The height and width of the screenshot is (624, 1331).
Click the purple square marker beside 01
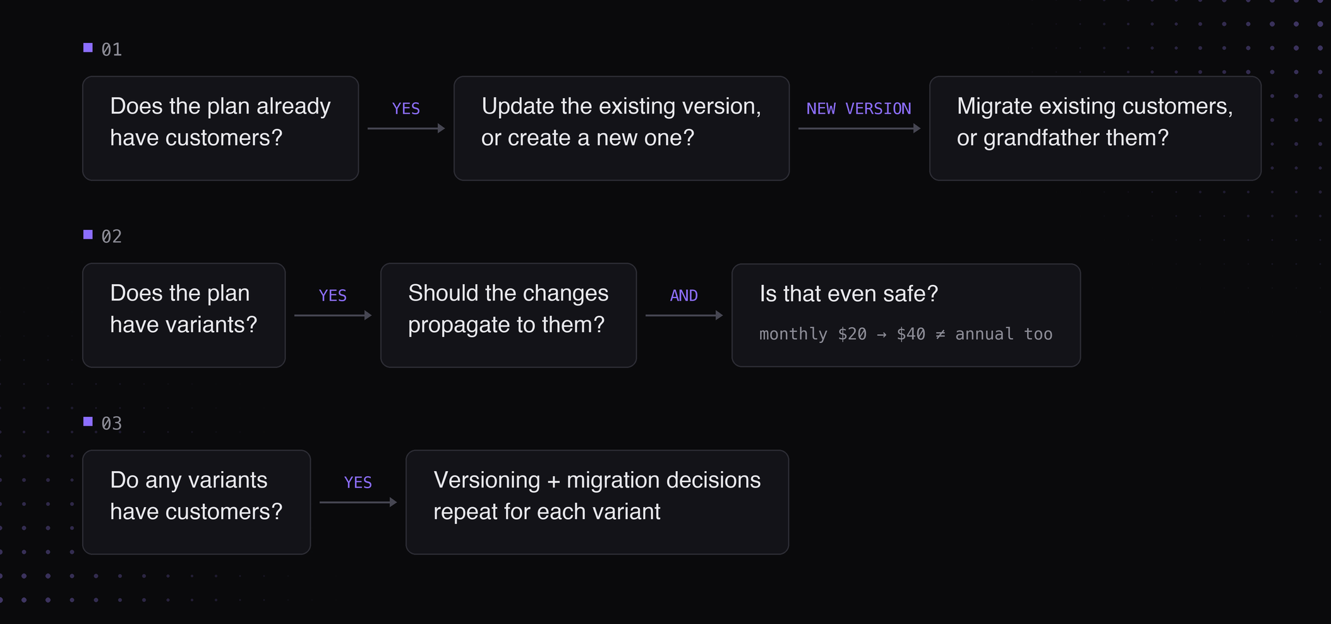[x=88, y=47]
